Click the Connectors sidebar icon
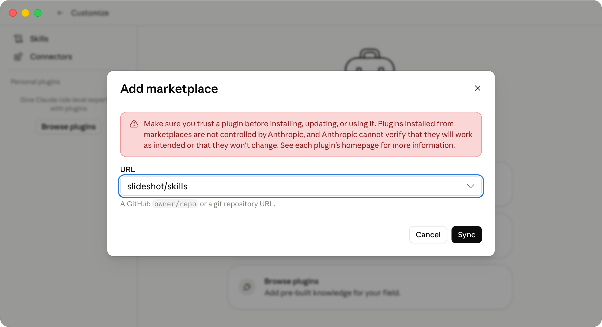The width and height of the screenshot is (602, 327). point(18,57)
